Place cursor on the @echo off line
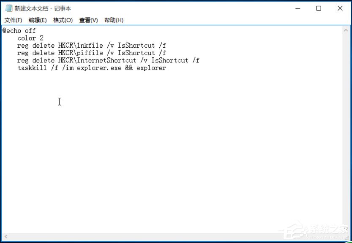 click(18, 30)
